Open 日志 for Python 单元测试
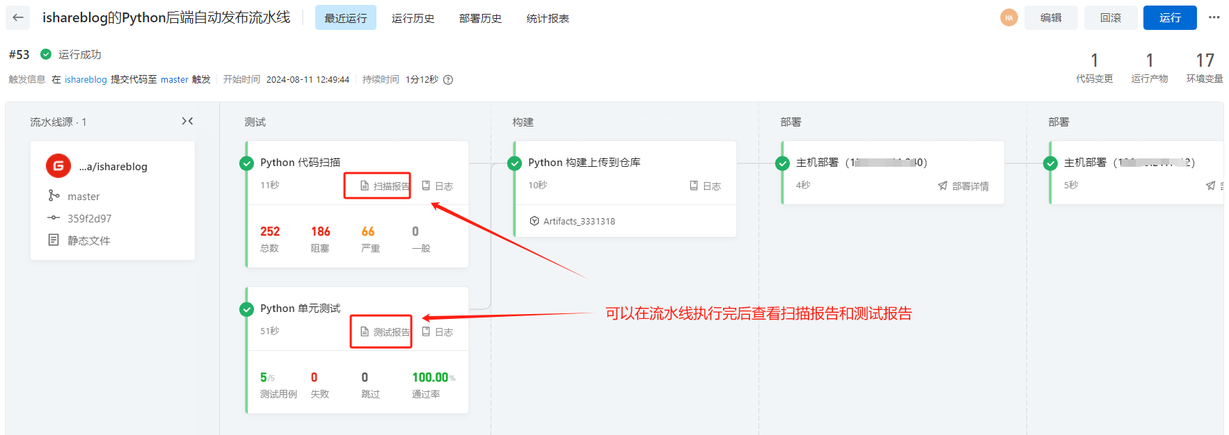 [x=437, y=331]
